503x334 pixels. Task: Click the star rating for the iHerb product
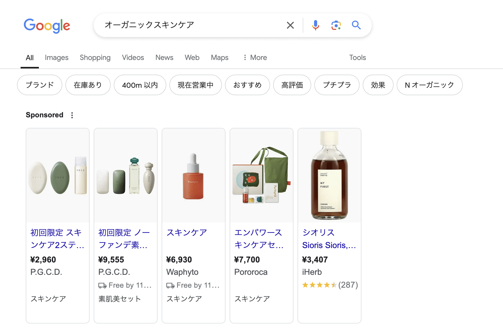click(319, 285)
